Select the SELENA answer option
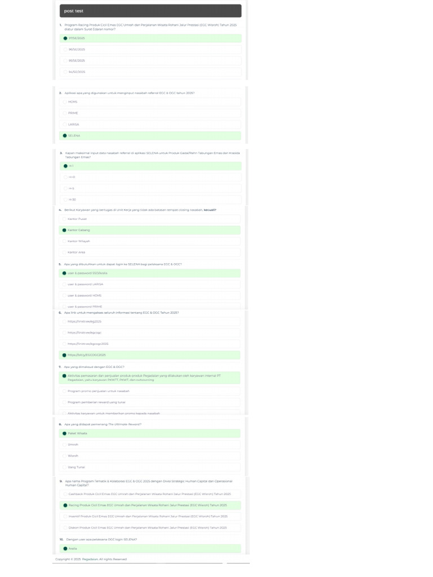Image resolution: width=433 pixels, height=577 pixels. pyautogui.click(x=150, y=136)
